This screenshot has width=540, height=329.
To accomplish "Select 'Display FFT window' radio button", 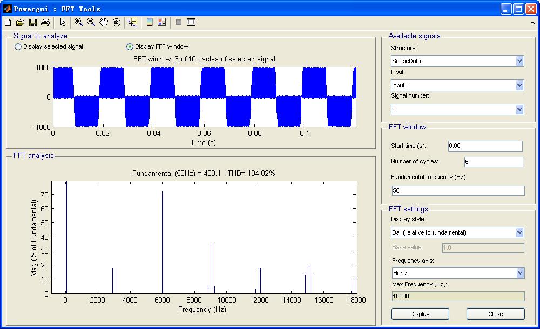I will point(130,47).
